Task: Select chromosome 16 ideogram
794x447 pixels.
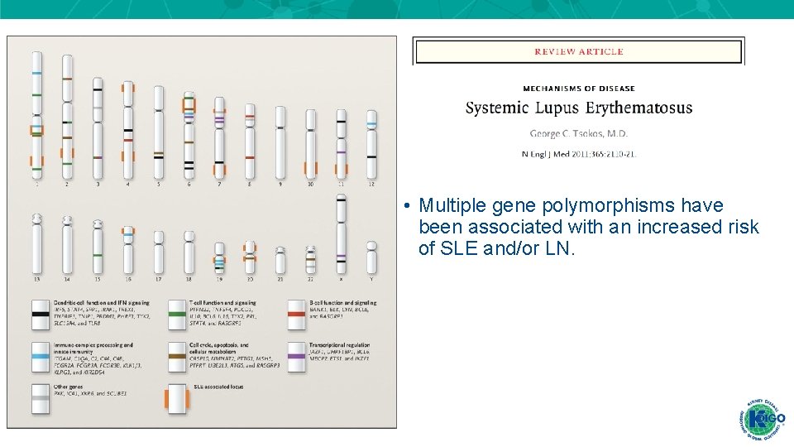Action: coord(128,250)
